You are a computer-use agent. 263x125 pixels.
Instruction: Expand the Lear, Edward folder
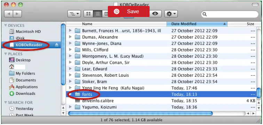coord(70,69)
